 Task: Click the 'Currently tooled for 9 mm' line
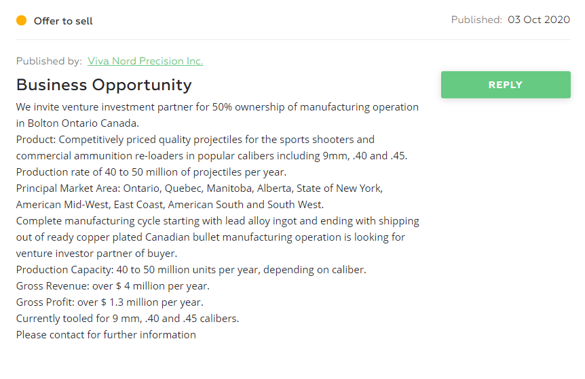pyautogui.click(x=128, y=319)
